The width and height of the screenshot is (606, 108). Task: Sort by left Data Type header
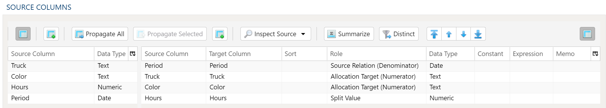pos(111,54)
